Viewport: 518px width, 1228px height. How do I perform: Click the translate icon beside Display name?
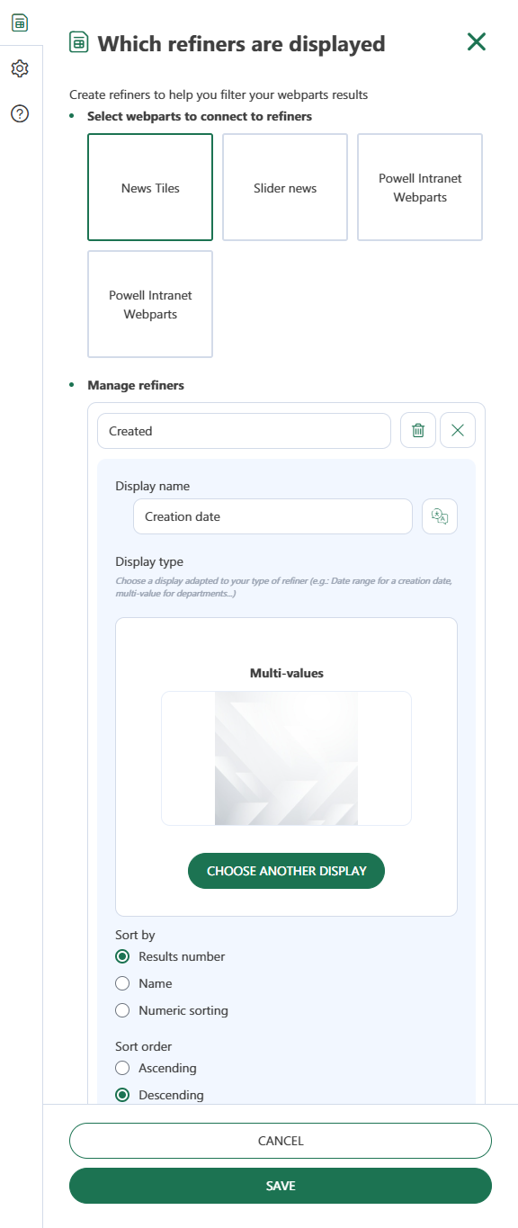coord(440,516)
